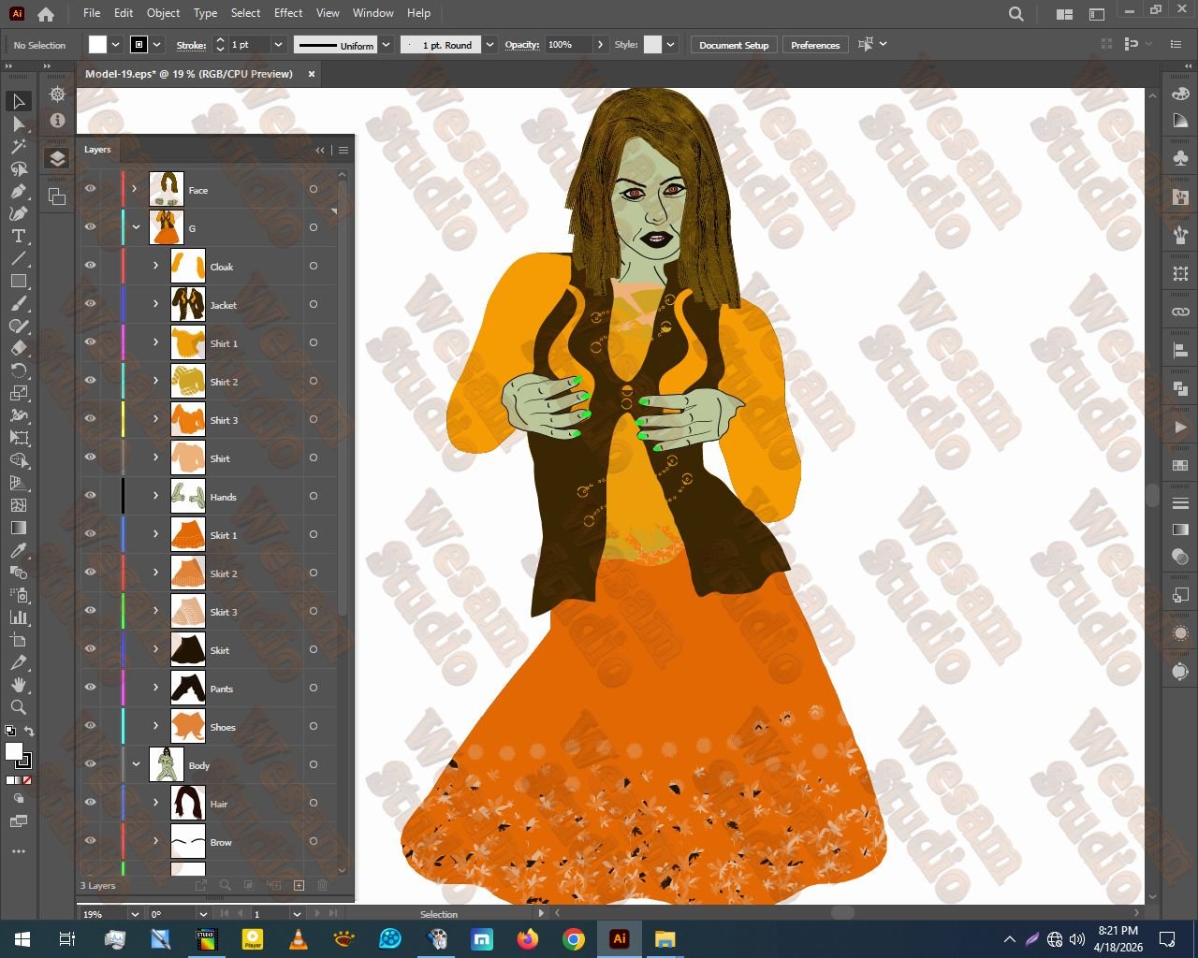Open the Actions panel play icon
The height and width of the screenshot is (958, 1198).
pos(1180,428)
